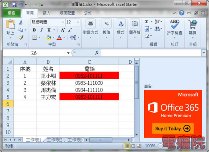
Task: Select the Format Painter brush
Action: pos(21,38)
